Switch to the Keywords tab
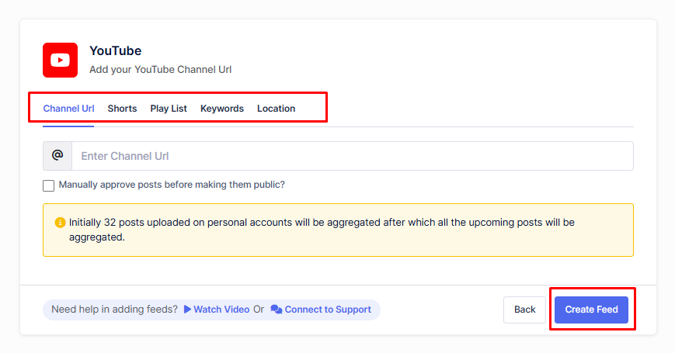 pyautogui.click(x=221, y=109)
